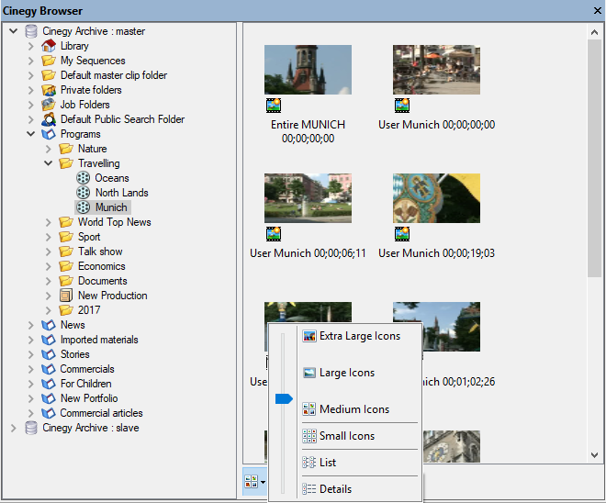Collapse the Programs node

[x=31, y=134]
